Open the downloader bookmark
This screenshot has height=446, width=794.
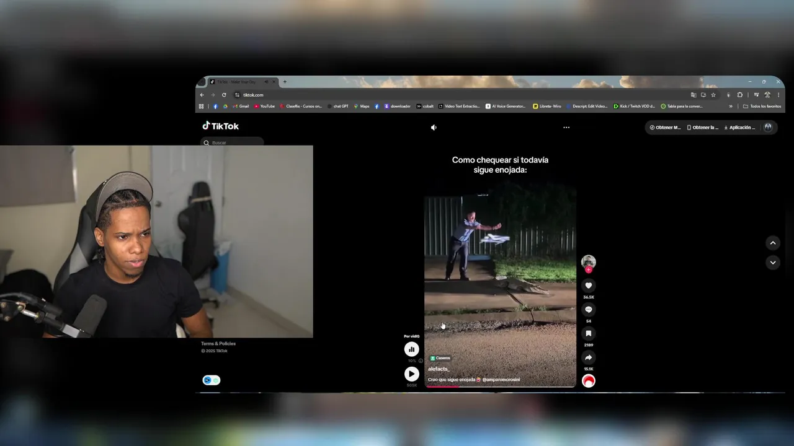[398, 107]
